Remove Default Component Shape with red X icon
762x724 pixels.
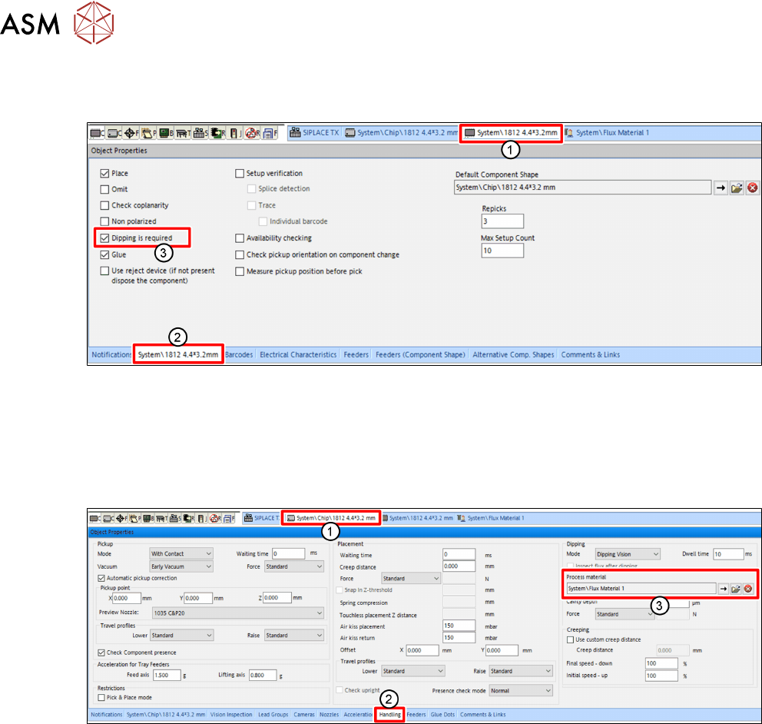pos(752,188)
